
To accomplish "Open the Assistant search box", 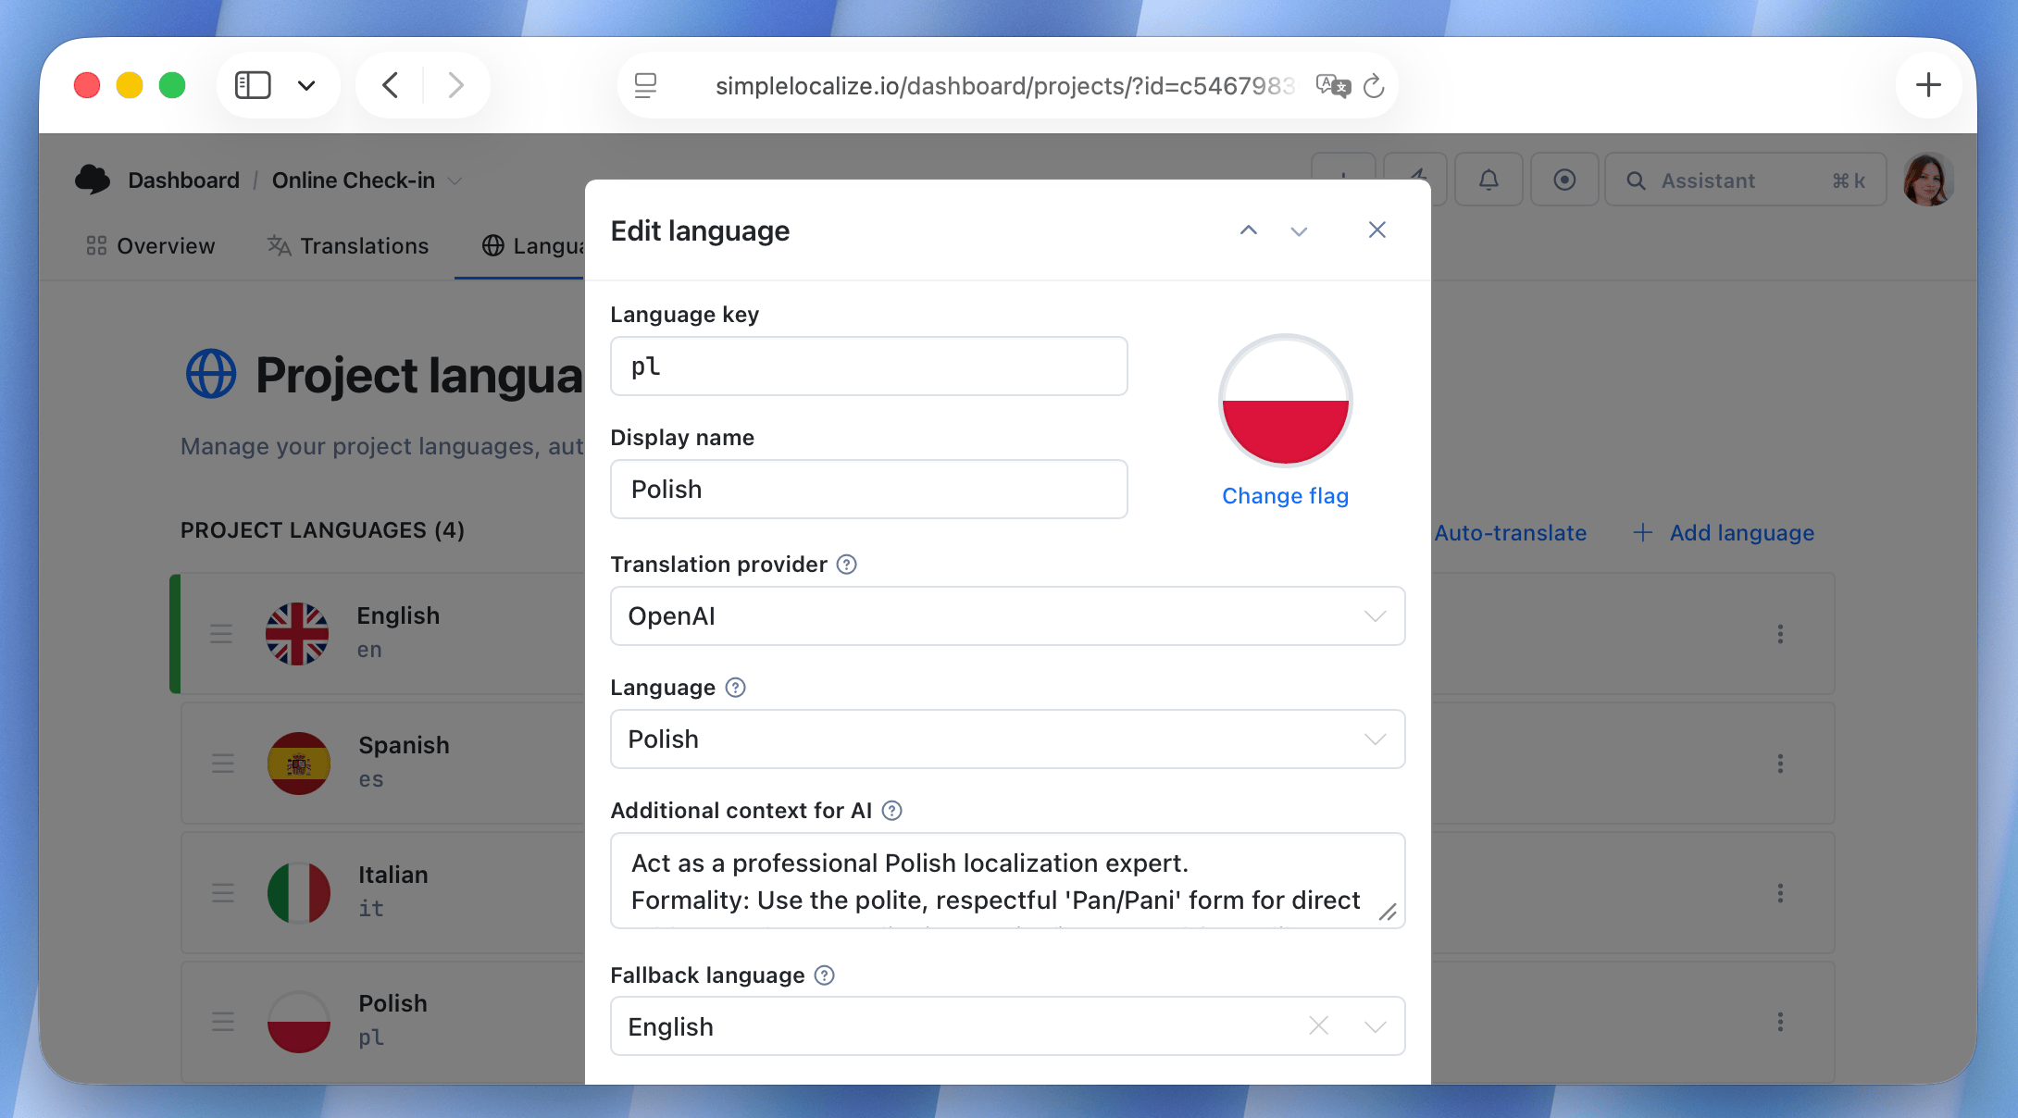I will pyautogui.click(x=1745, y=180).
